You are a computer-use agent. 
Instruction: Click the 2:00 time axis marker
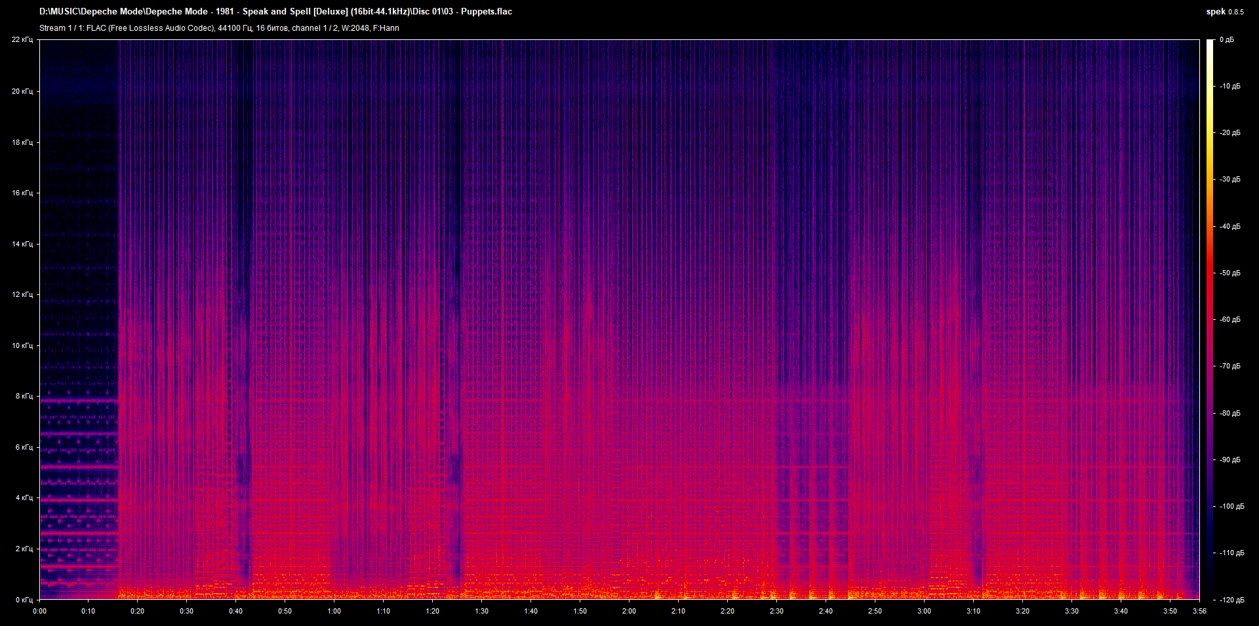[x=629, y=611]
